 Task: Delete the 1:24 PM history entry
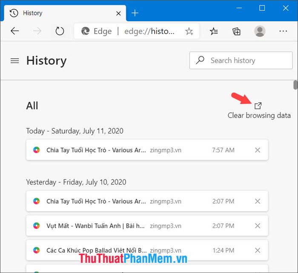coord(257,250)
